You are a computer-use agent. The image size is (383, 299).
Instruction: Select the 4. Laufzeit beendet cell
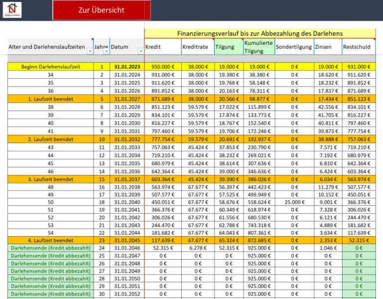coord(51,240)
